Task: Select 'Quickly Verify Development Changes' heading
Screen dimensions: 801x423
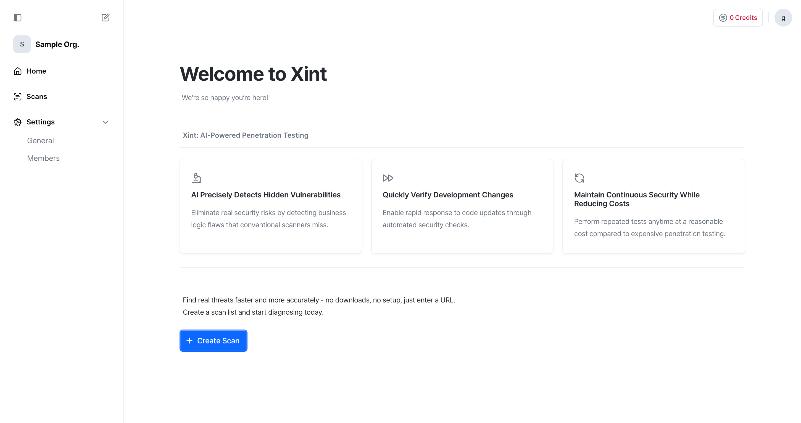Action: (x=448, y=195)
